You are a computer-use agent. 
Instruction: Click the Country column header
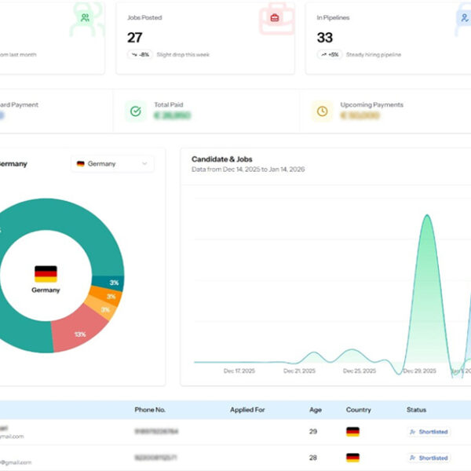tap(359, 410)
